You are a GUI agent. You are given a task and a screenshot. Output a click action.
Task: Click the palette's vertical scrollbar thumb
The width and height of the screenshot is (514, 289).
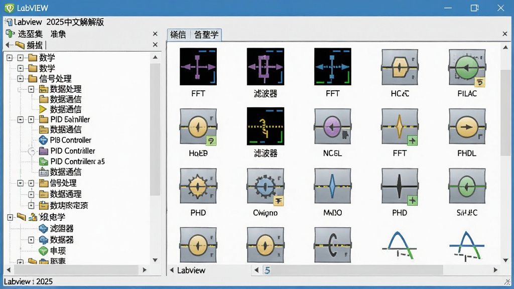pos(505,113)
